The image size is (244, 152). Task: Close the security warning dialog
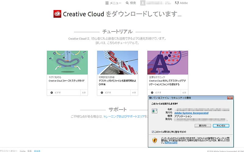tap(230, 98)
